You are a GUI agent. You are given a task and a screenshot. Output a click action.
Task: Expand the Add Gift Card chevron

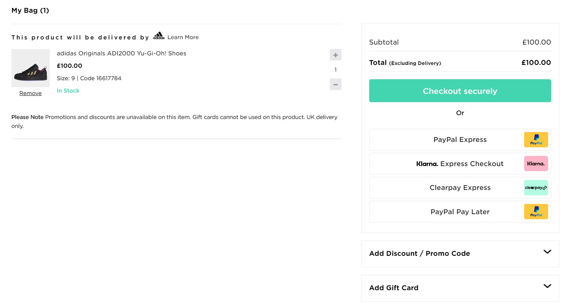(547, 286)
